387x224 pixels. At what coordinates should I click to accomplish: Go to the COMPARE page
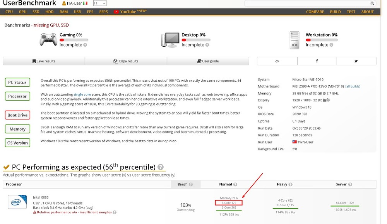pyautogui.click(x=315, y=12)
